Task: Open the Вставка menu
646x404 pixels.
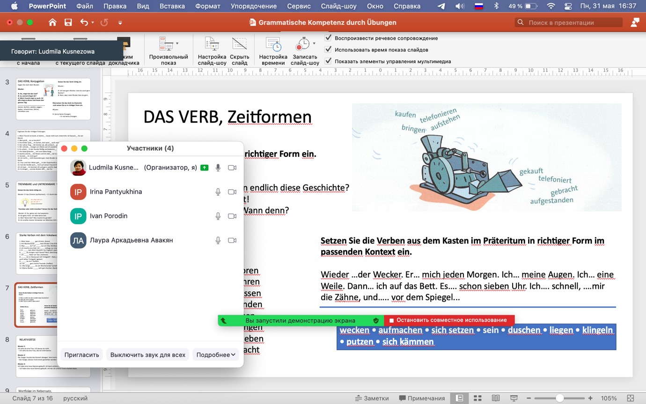Action: tap(171, 7)
